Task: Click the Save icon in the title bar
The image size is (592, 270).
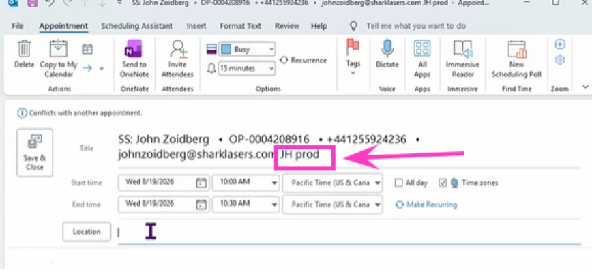Action: tap(33, 3)
